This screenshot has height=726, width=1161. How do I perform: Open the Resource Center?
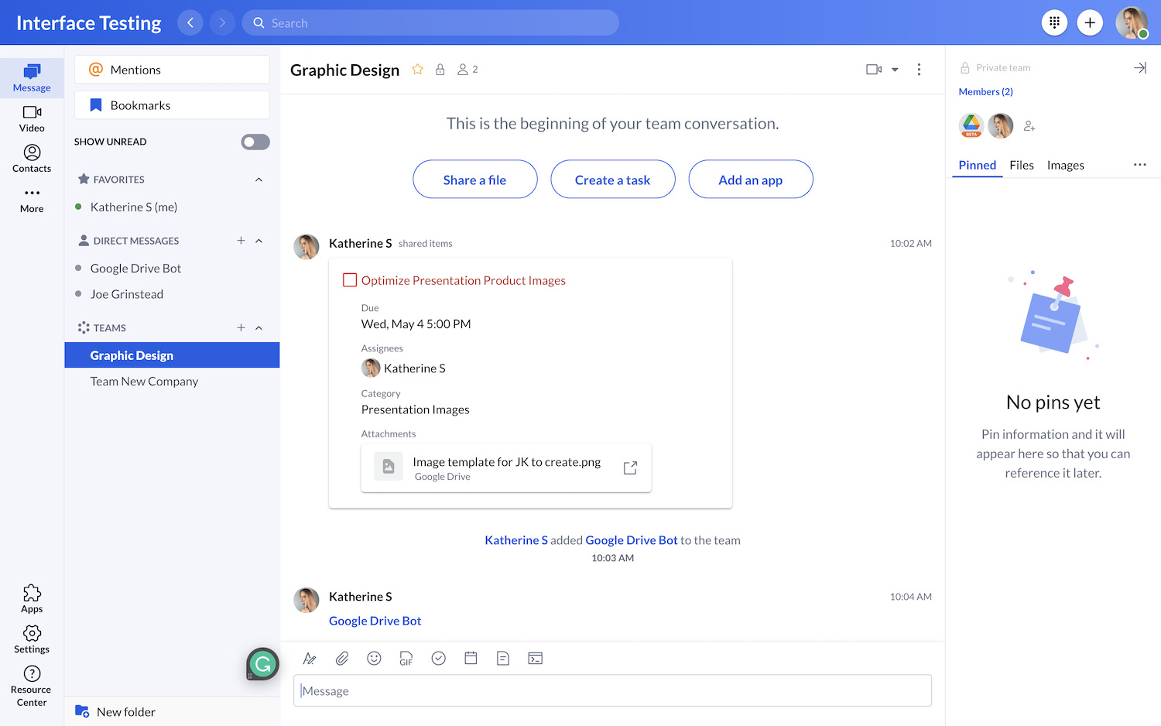32,686
